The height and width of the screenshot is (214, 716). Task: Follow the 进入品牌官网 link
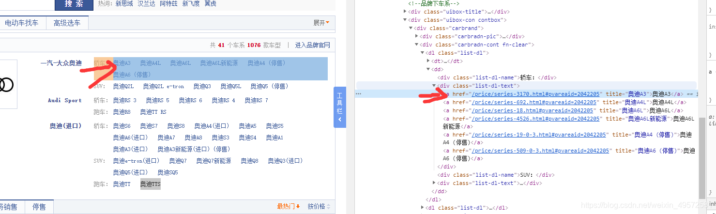pos(313,45)
